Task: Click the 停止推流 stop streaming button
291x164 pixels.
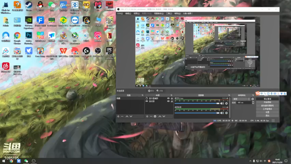Action: coord(267,99)
